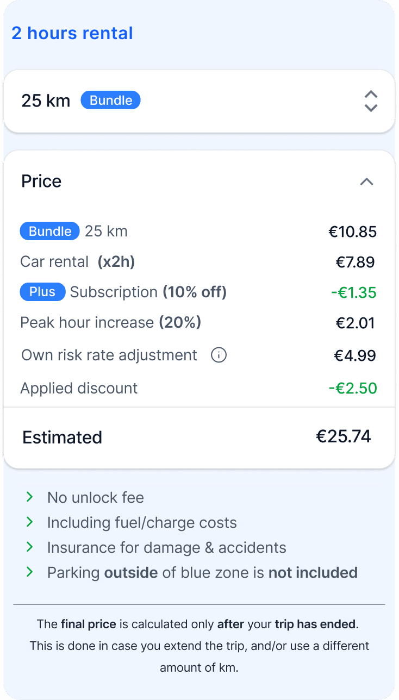Screen dimensions: 399x700
Task: Open the 25 km bundle selector arrows
Action: coord(371,101)
